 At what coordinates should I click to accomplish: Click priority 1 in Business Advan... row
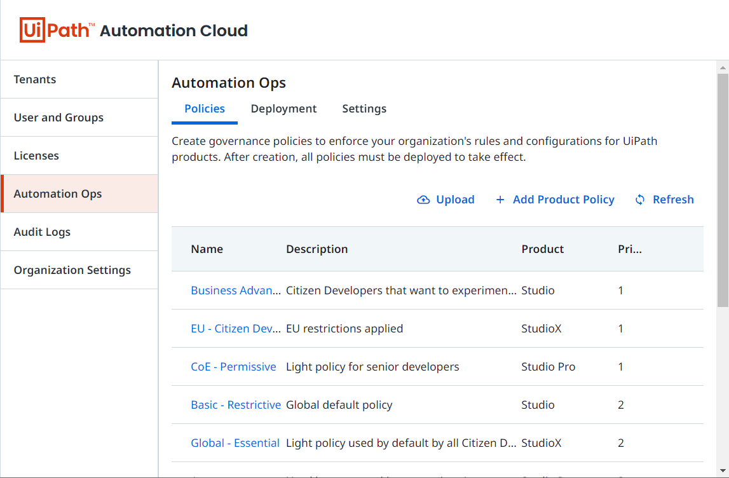tap(621, 290)
